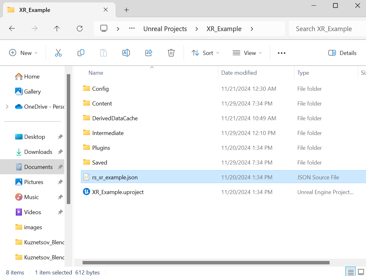Click the Plugins folder icon
This screenshot has width=366, height=276.
86,147
